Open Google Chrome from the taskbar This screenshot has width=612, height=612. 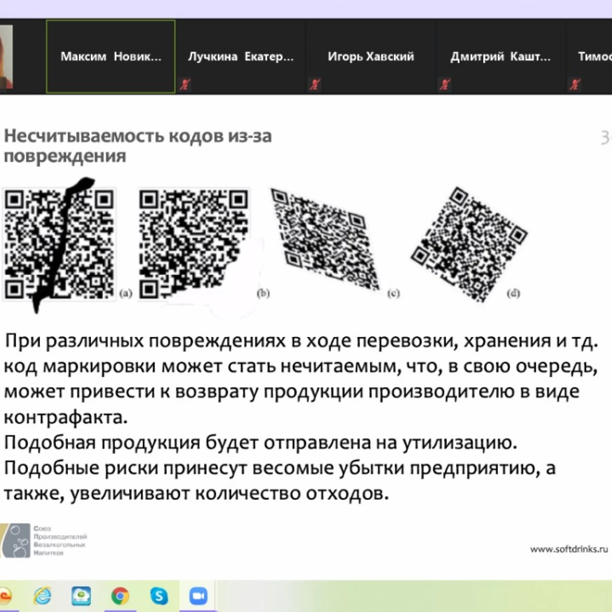pos(120,596)
